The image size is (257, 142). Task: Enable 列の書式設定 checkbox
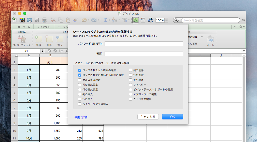80,85
